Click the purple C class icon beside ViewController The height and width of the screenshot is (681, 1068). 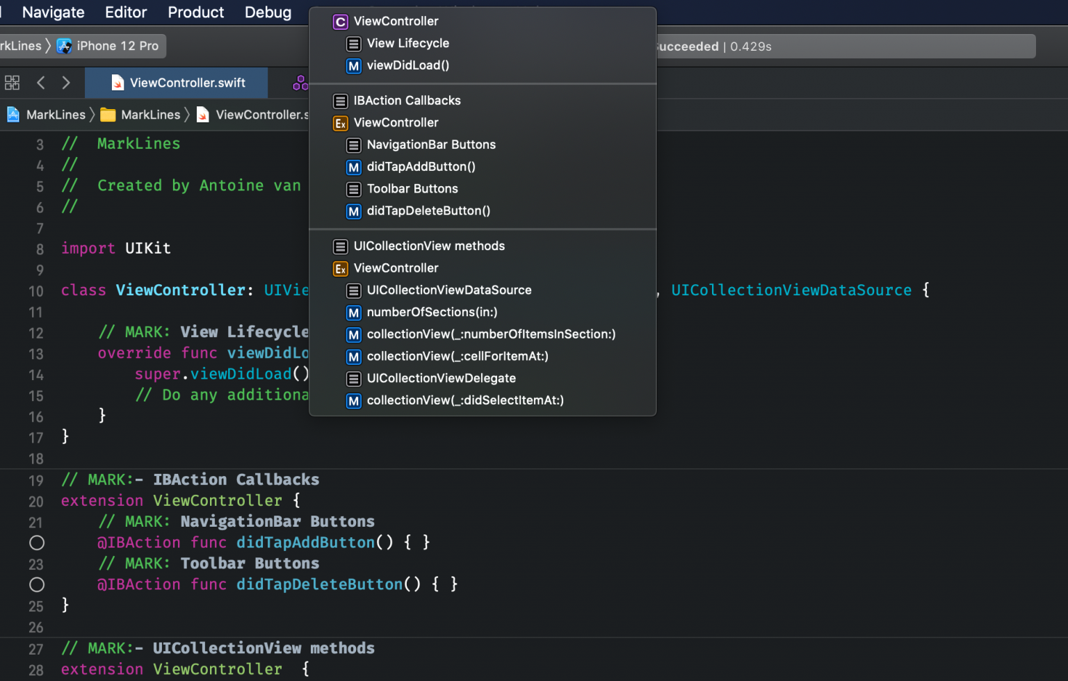[x=340, y=22]
